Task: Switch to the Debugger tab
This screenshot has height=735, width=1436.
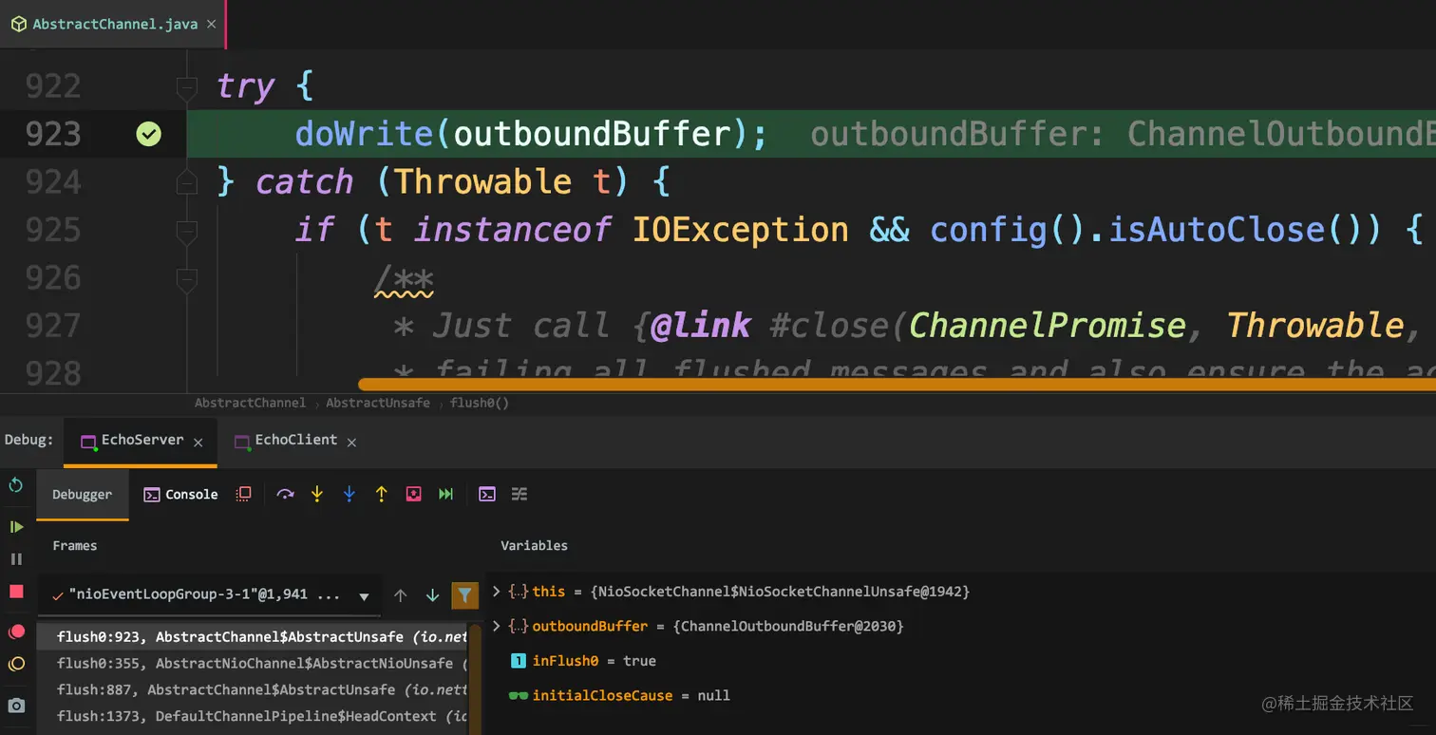Action: (82, 494)
